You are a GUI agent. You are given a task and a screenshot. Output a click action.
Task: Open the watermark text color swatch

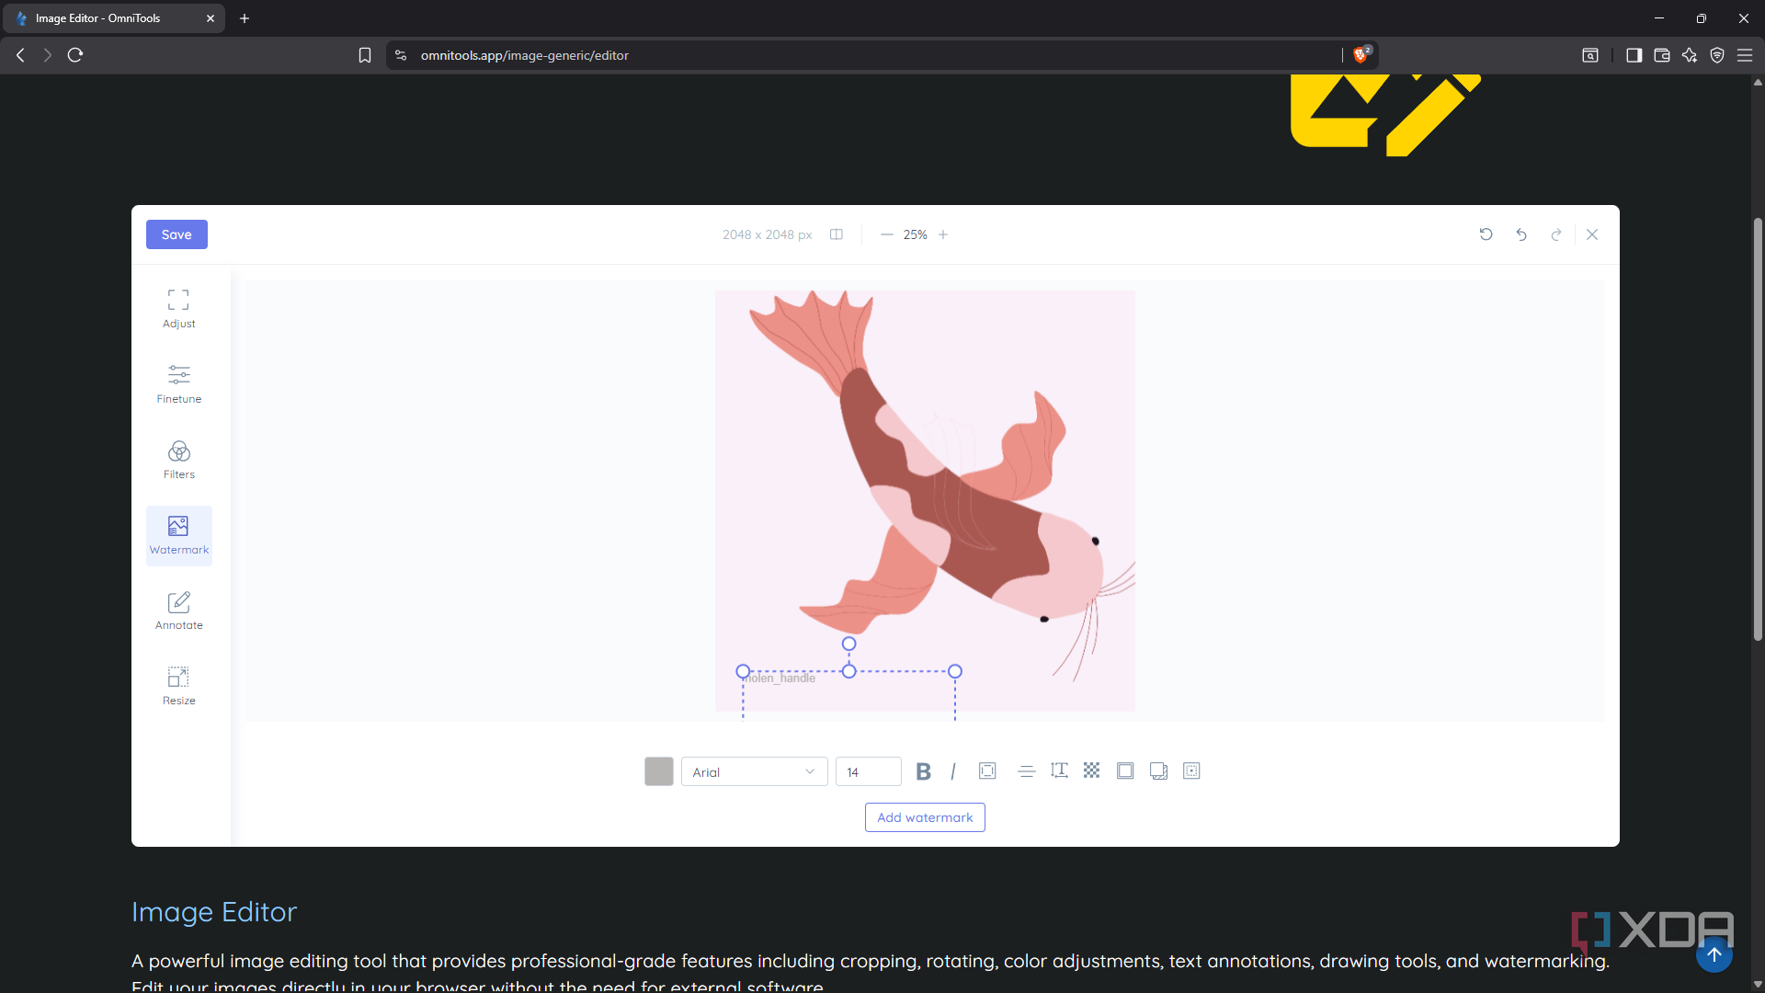[658, 771]
